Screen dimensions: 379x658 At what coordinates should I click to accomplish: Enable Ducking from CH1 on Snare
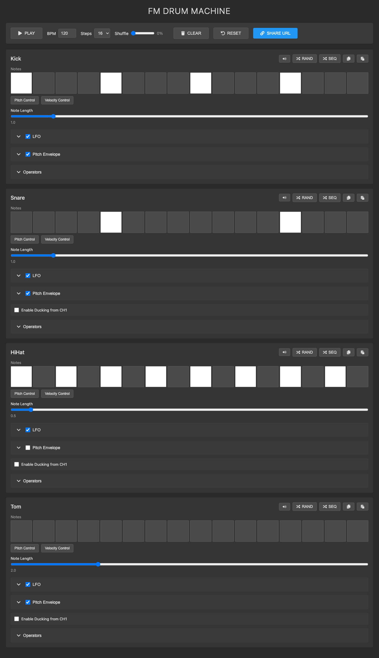(x=17, y=310)
